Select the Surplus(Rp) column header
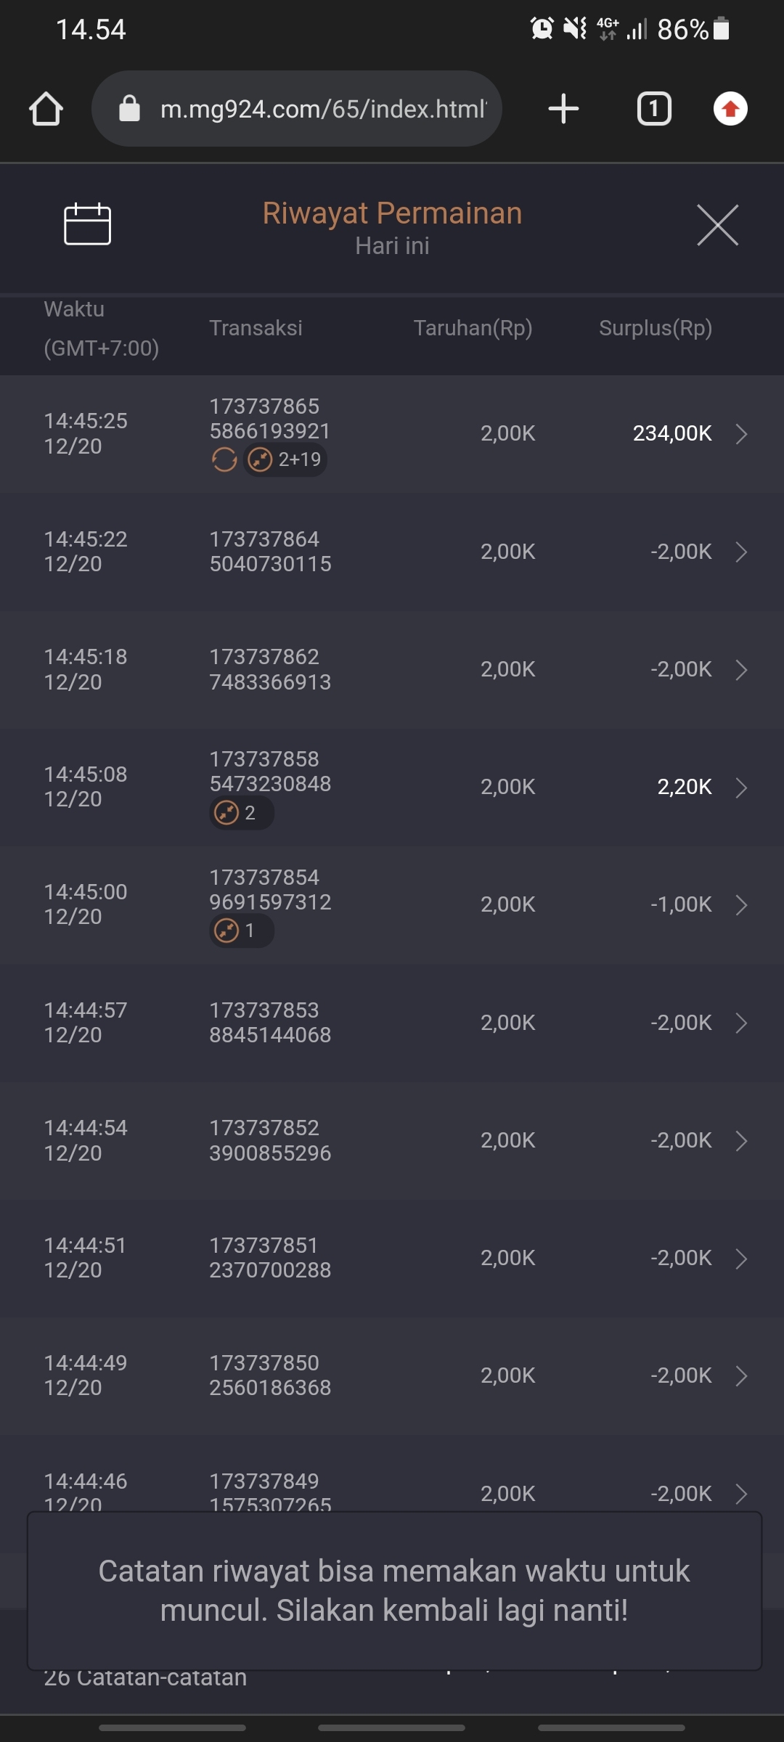Screen dimensions: 784x1742 coord(655,328)
